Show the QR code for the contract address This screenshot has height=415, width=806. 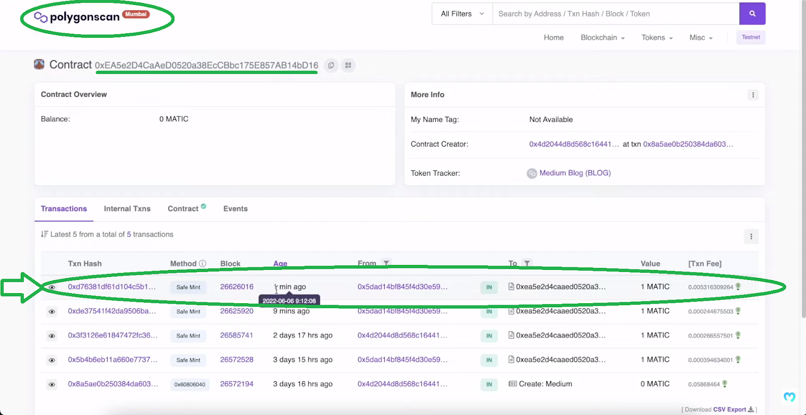click(348, 65)
